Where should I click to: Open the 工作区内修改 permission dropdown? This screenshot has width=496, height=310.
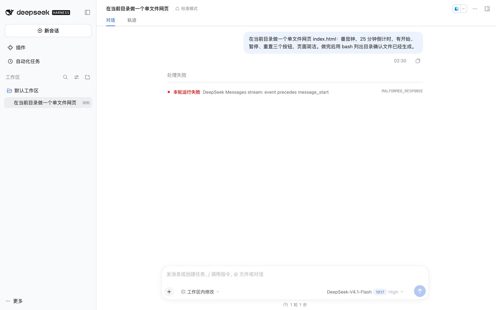(x=200, y=292)
